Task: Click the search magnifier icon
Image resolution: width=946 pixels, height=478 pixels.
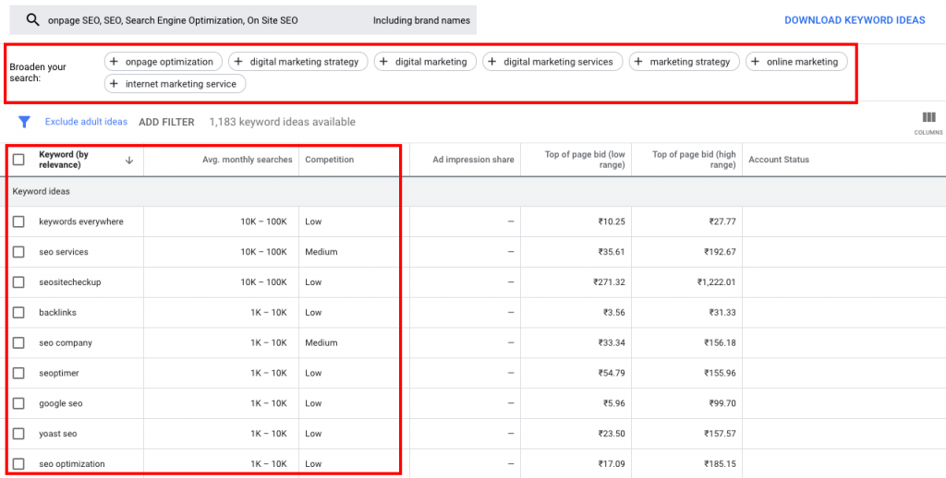Action: (33, 20)
